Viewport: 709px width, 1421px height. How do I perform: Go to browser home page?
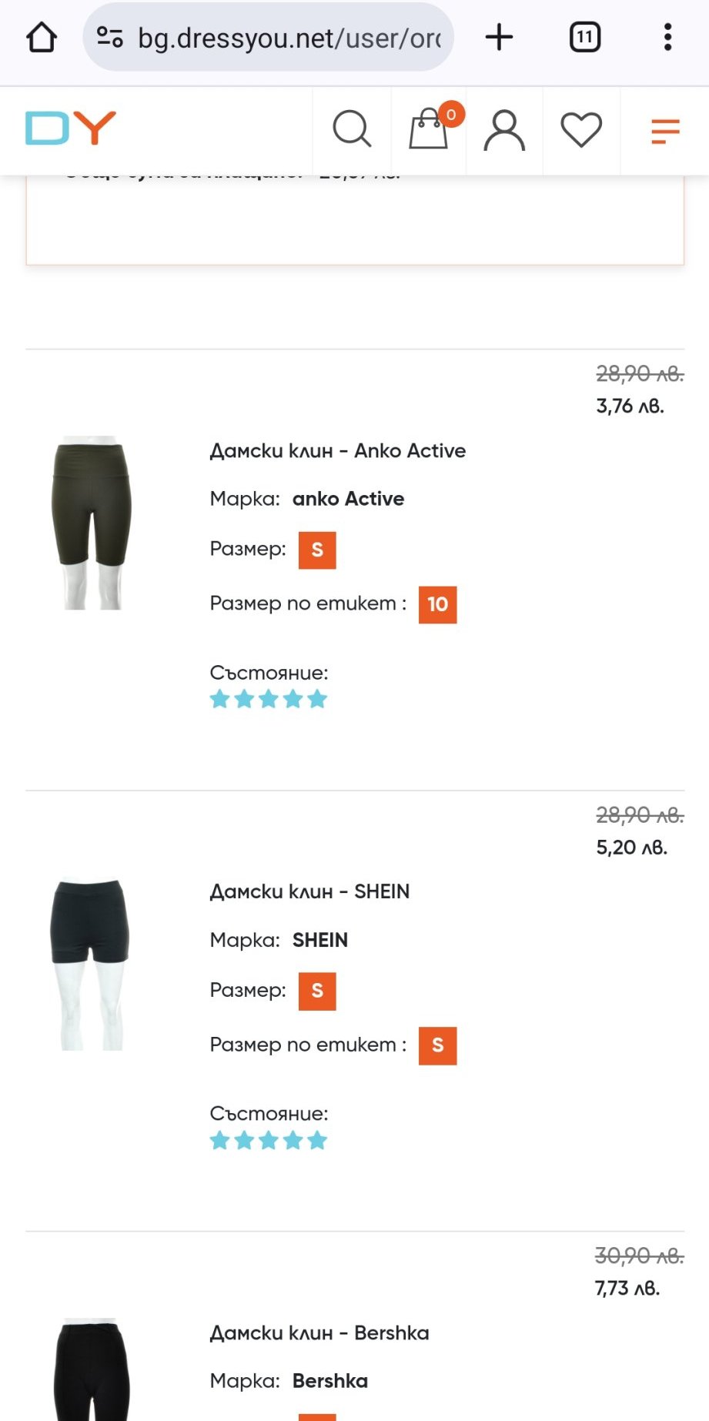click(42, 37)
